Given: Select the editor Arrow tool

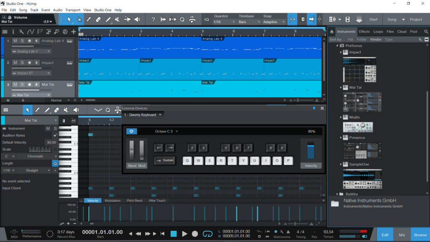Looking at the screenshot, I should [x=27, y=110].
